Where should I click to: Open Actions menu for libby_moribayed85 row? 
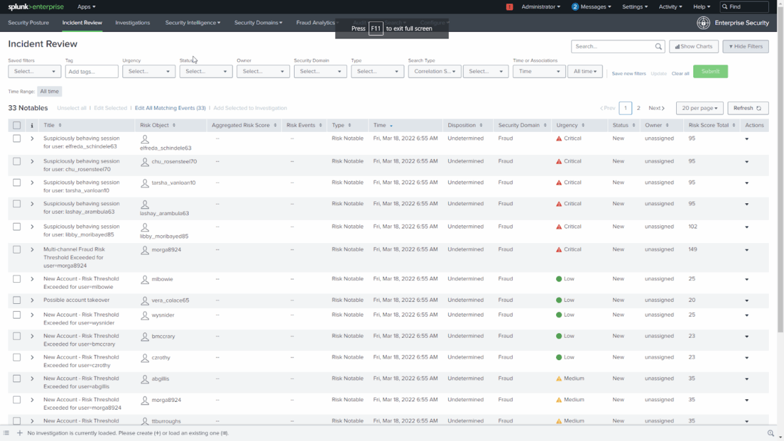point(747,227)
